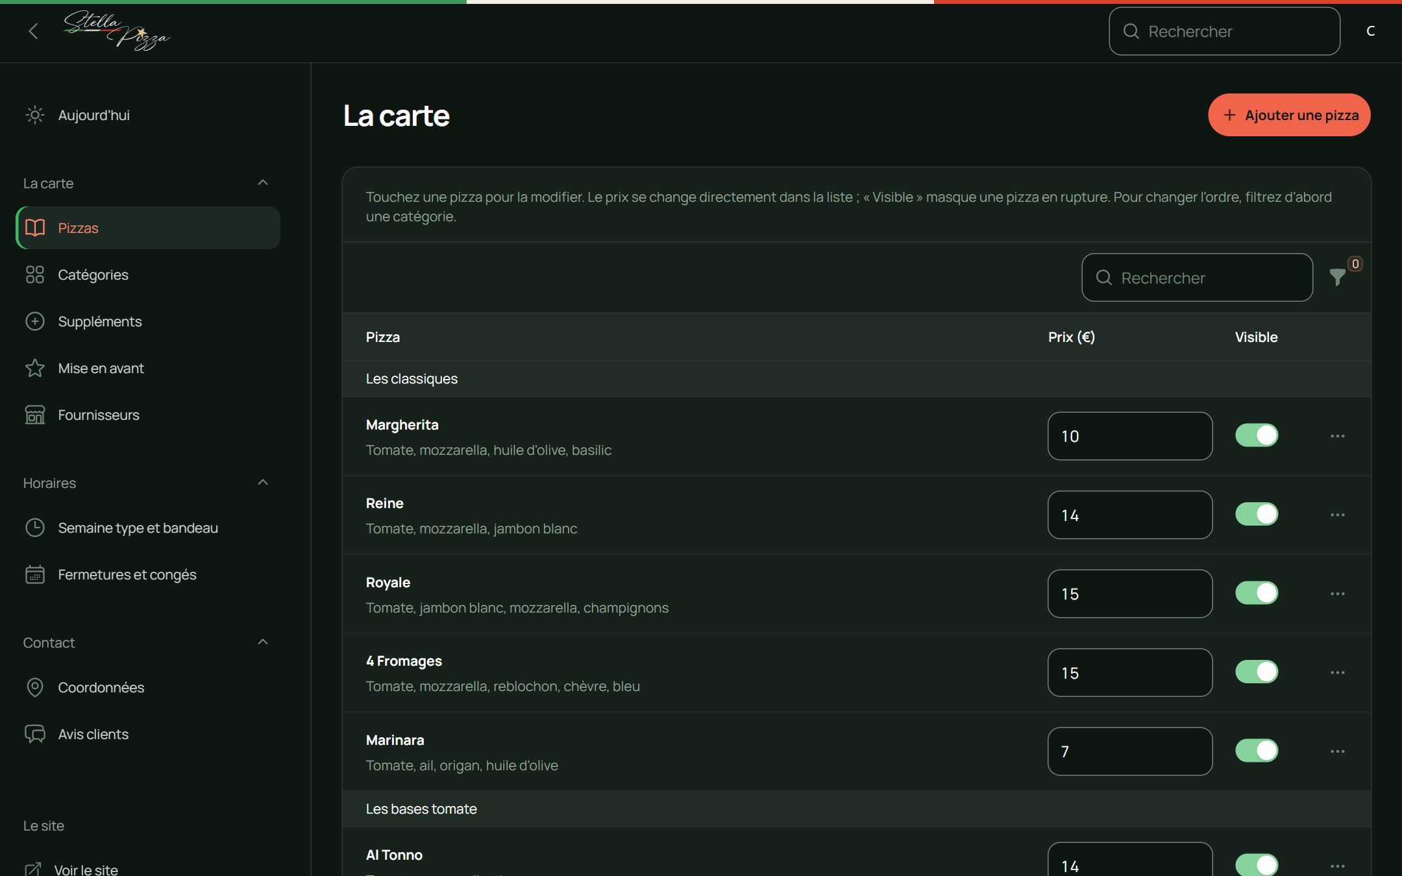1402x876 pixels.
Task: Open the user avatar letter C
Action: pyautogui.click(x=1370, y=31)
